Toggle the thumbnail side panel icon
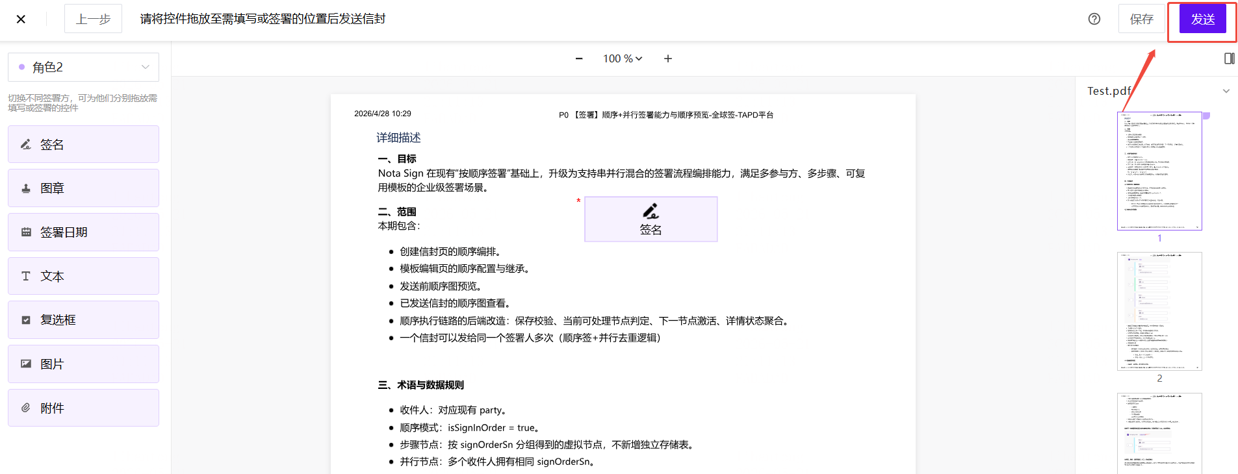 (x=1229, y=58)
